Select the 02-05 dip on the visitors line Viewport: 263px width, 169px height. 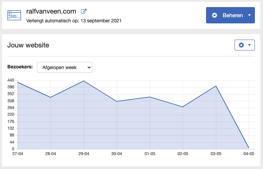tap(183, 107)
